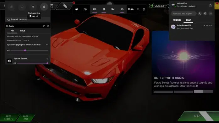
Task: Click the FREE CREDITS button
Action: point(9,118)
